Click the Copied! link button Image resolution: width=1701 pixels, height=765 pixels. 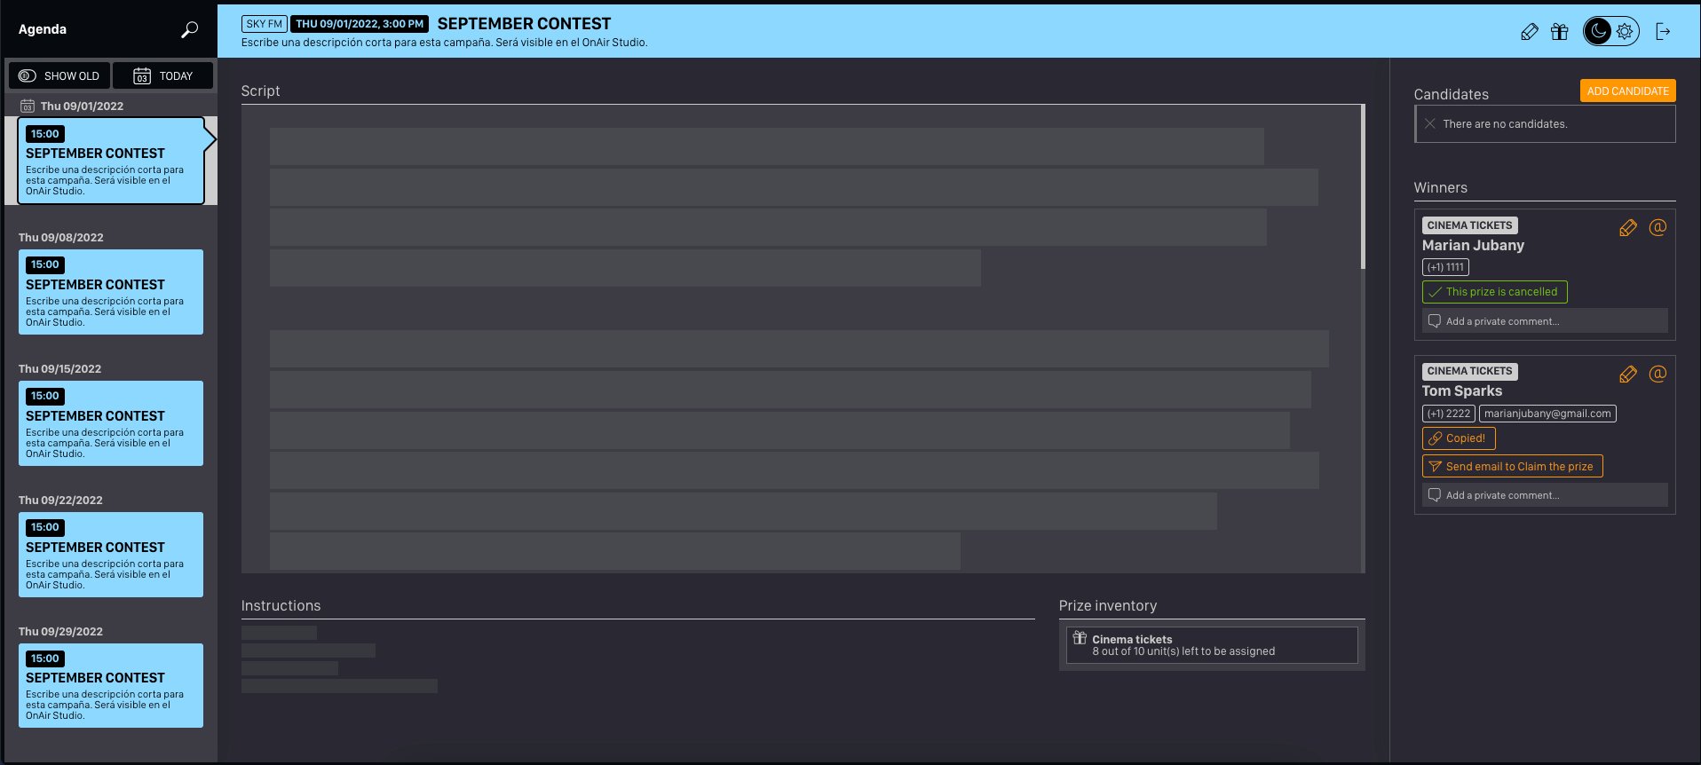(x=1459, y=438)
